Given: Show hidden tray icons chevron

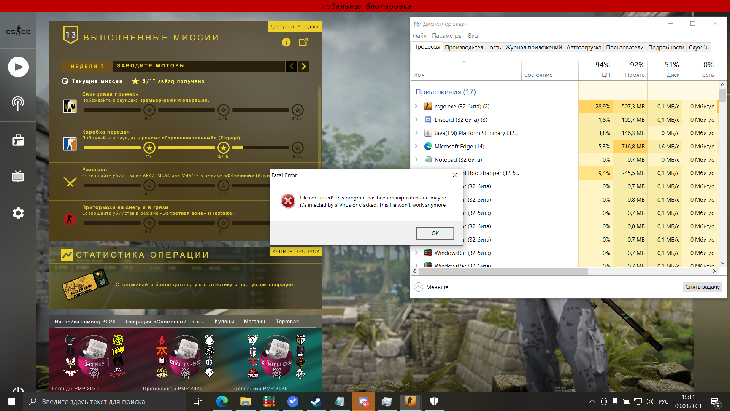Looking at the screenshot, I should [592, 401].
